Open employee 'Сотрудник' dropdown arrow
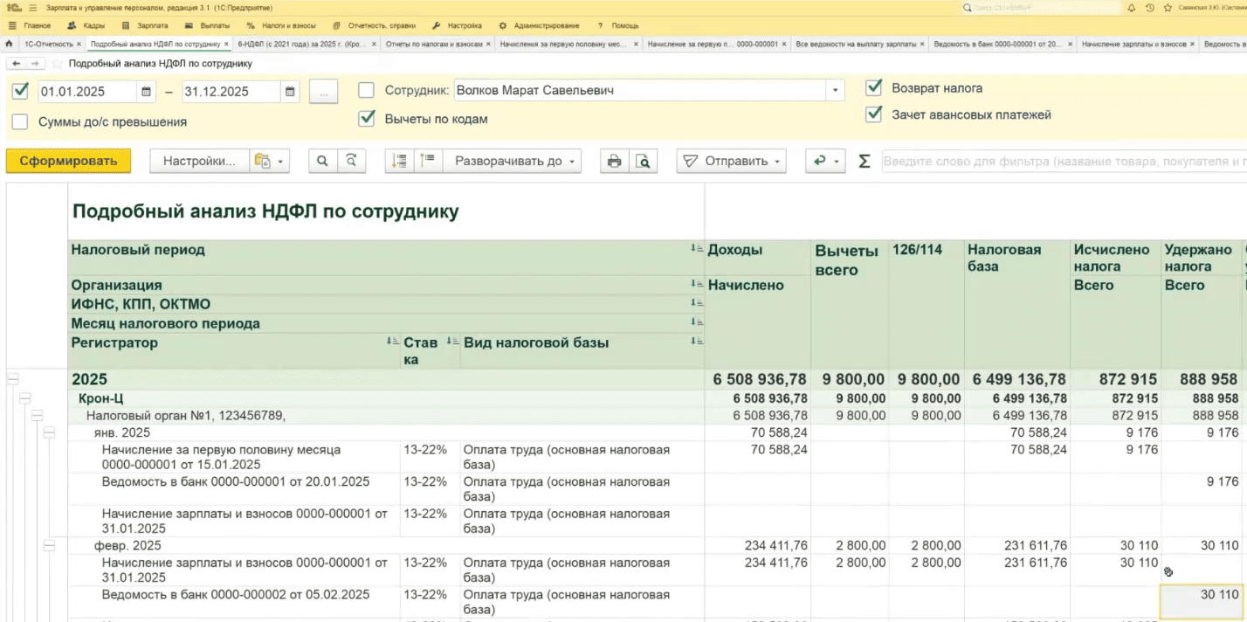This screenshot has width=1247, height=622. pyautogui.click(x=836, y=91)
